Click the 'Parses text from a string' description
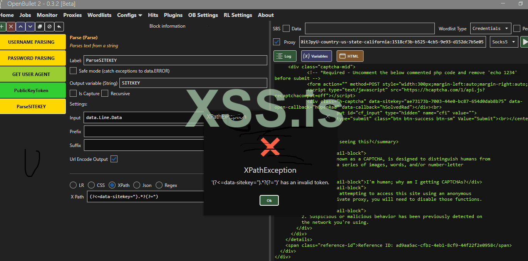528x261 pixels. click(94, 46)
